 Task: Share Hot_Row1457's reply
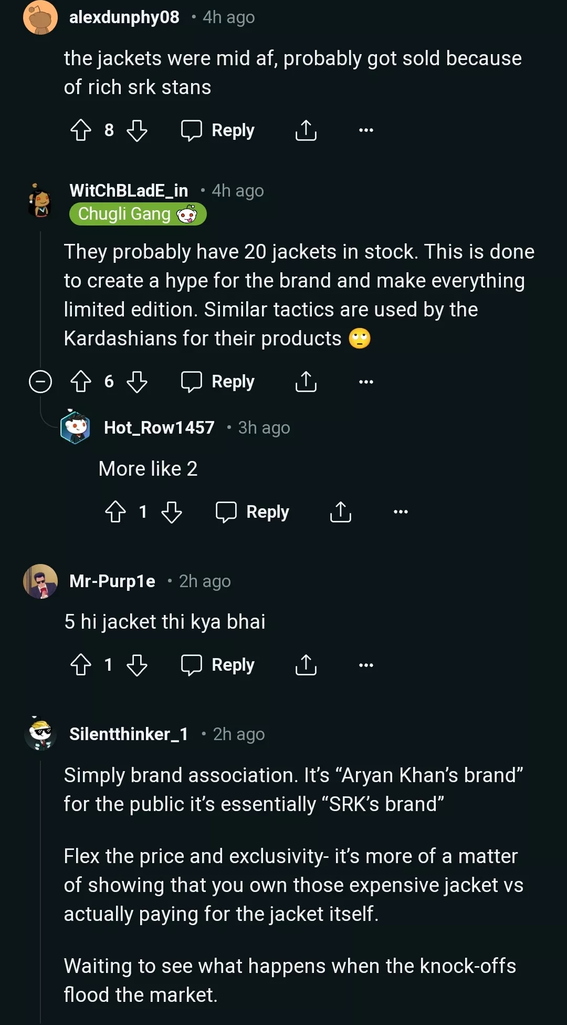[340, 512]
